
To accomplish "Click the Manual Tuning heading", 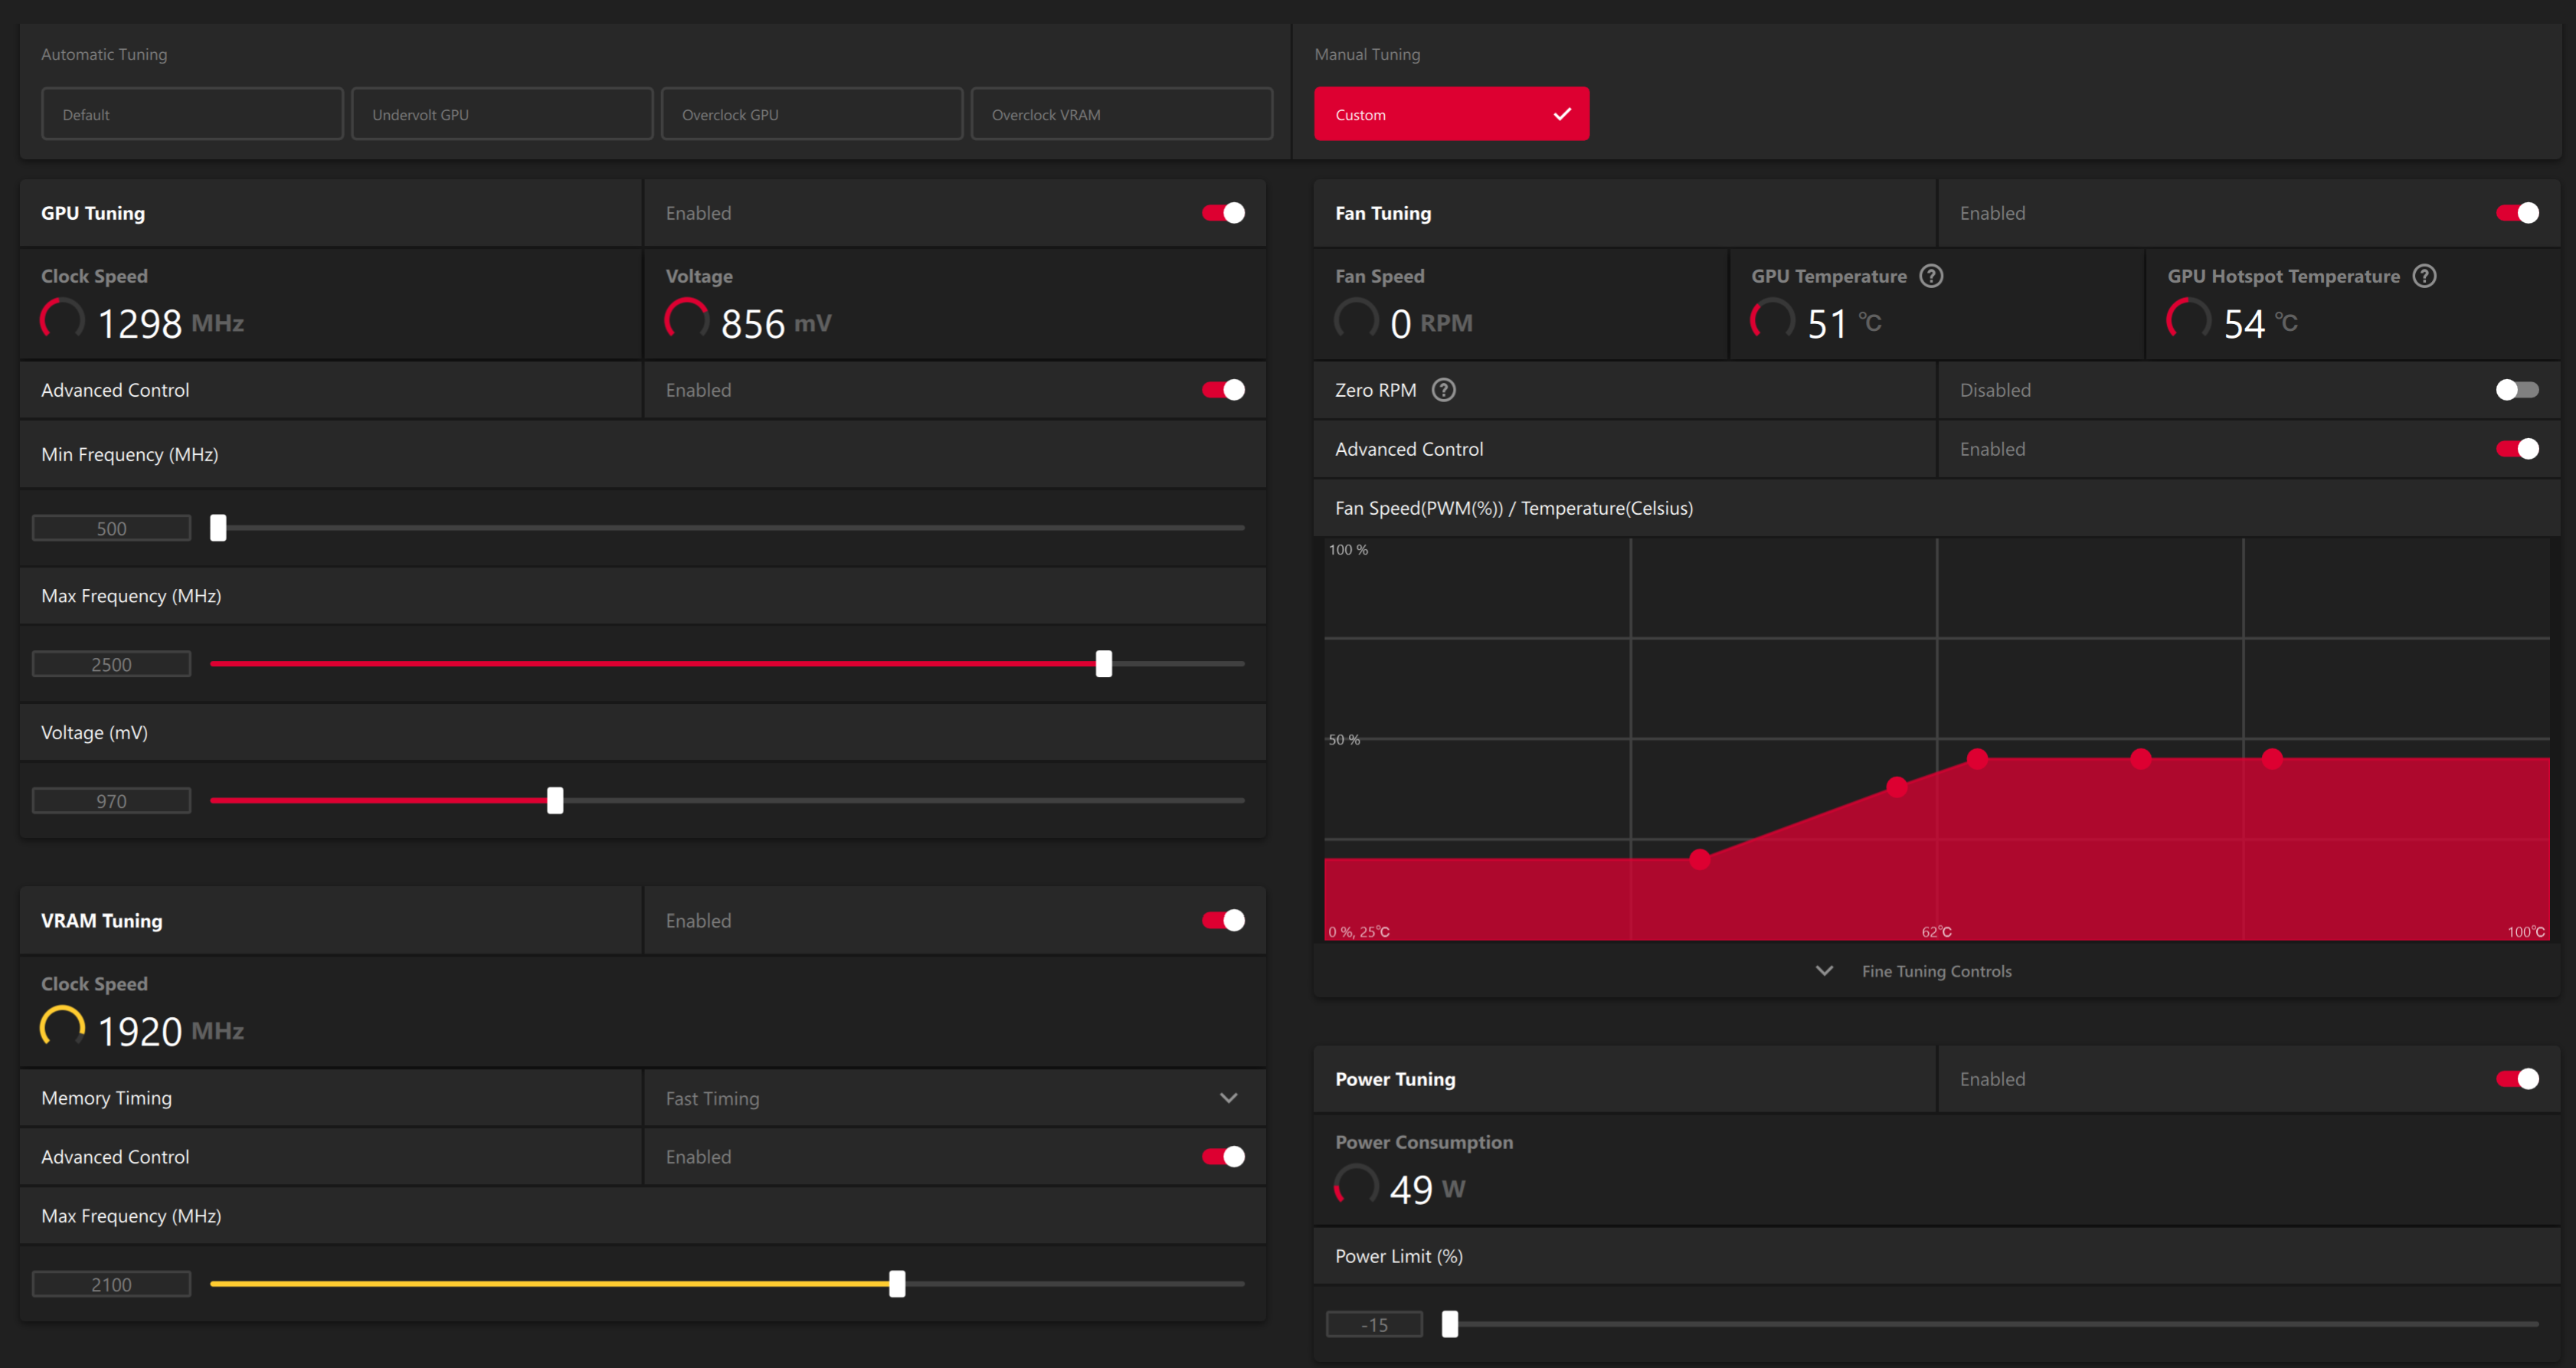I will tap(1367, 54).
